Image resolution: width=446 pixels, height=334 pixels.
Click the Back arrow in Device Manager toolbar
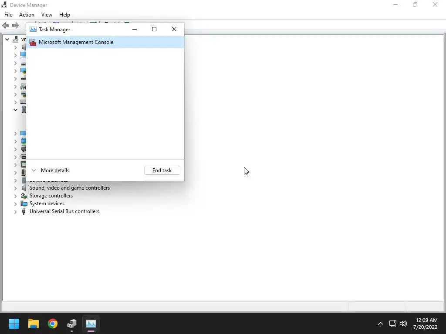point(6,26)
